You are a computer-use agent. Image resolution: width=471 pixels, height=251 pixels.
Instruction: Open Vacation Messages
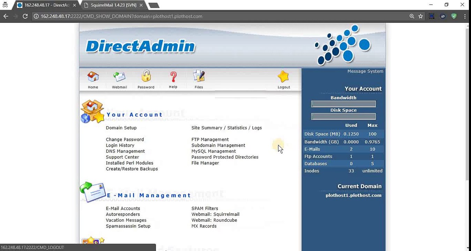126,220
